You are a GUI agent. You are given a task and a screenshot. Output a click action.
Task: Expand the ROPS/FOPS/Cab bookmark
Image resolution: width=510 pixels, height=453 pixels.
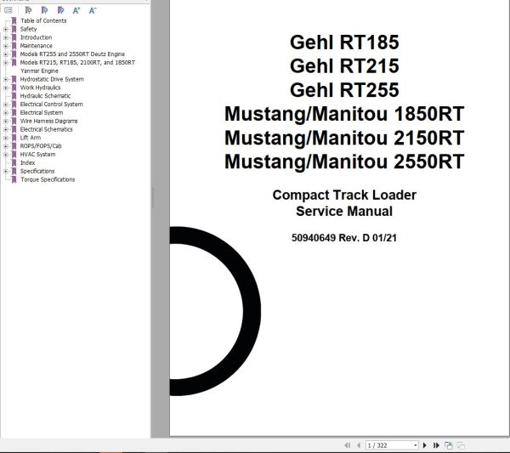(x=6, y=146)
